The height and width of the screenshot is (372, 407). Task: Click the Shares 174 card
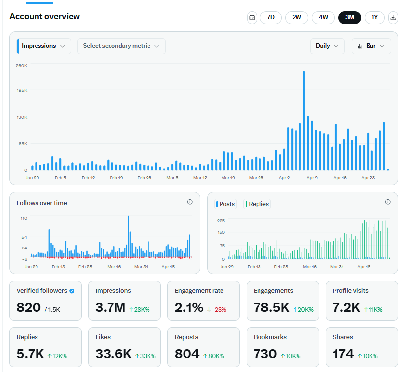tap(362, 347)
